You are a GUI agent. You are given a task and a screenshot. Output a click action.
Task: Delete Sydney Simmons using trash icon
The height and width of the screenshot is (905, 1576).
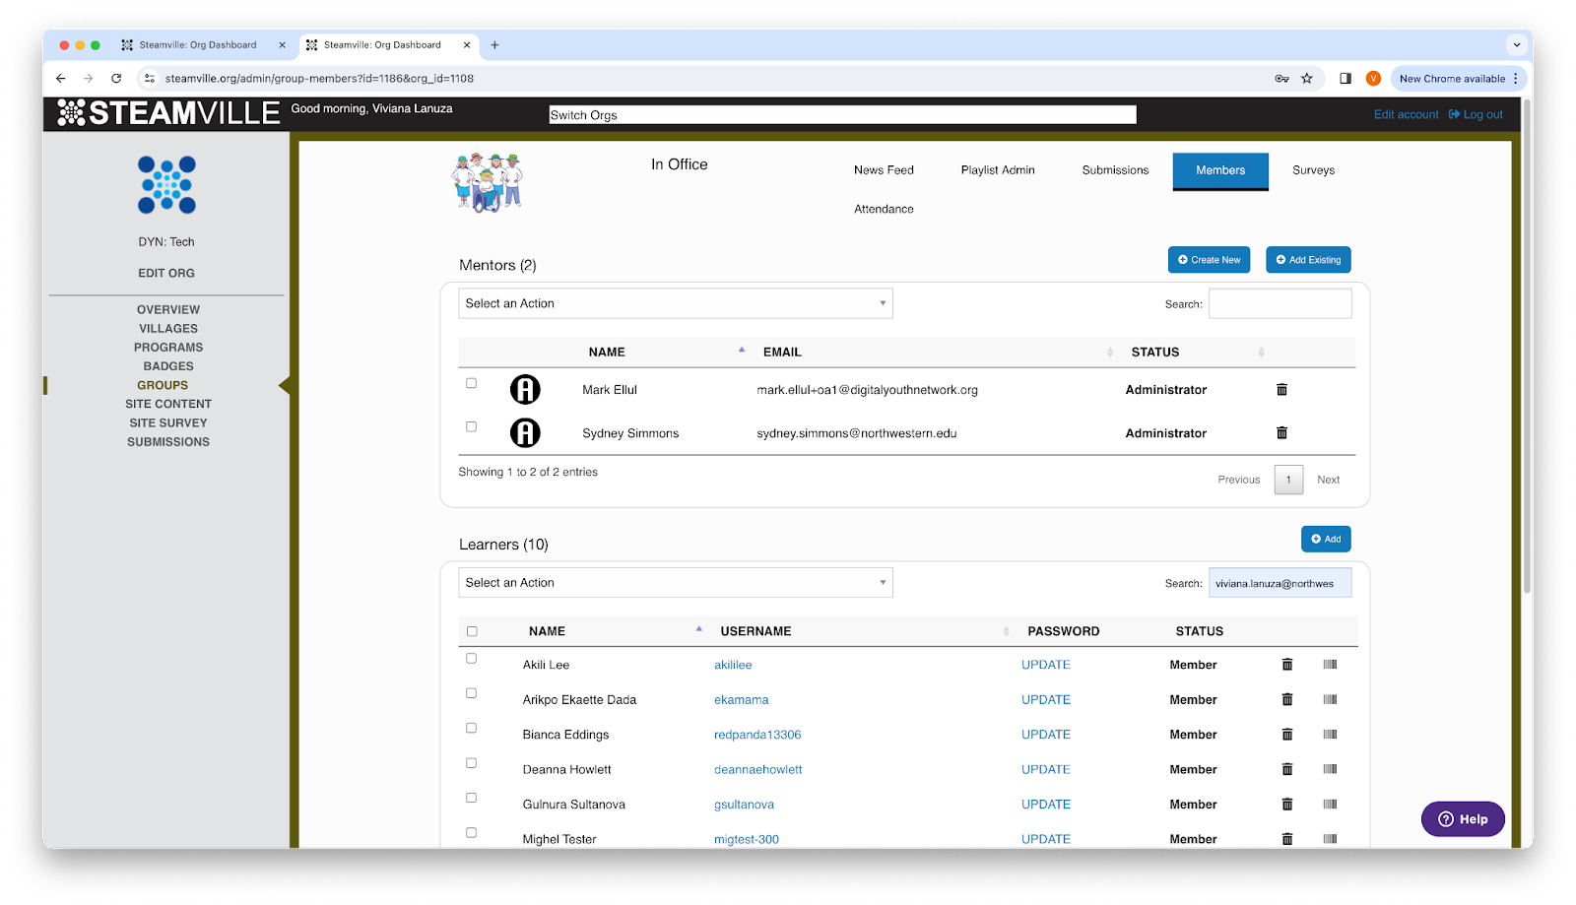1281,433
